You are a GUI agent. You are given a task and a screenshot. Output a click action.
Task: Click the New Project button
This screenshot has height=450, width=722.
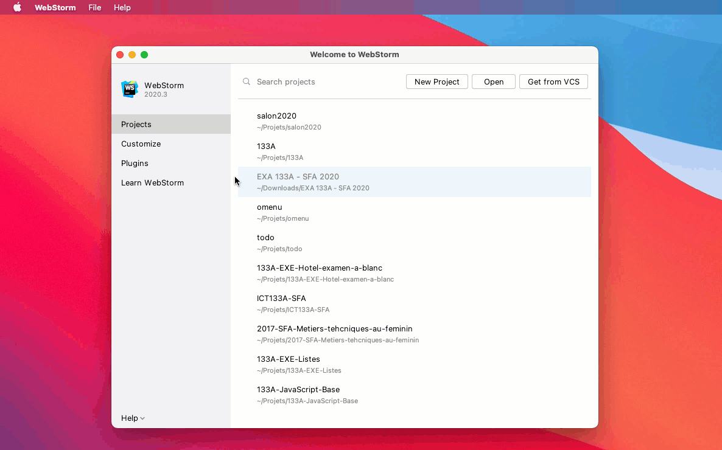[x=437, y=81]
